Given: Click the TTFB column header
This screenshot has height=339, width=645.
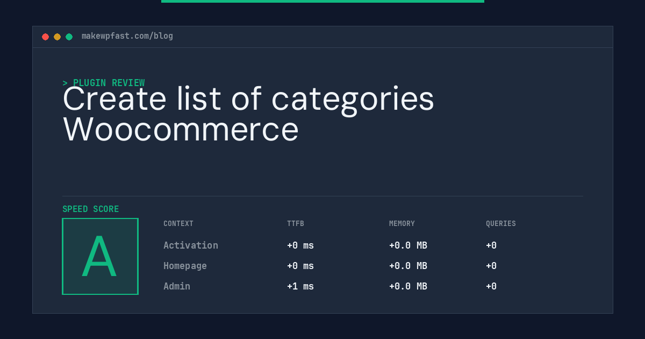Looking at the screenshot, I should click(x=296, y=223).
